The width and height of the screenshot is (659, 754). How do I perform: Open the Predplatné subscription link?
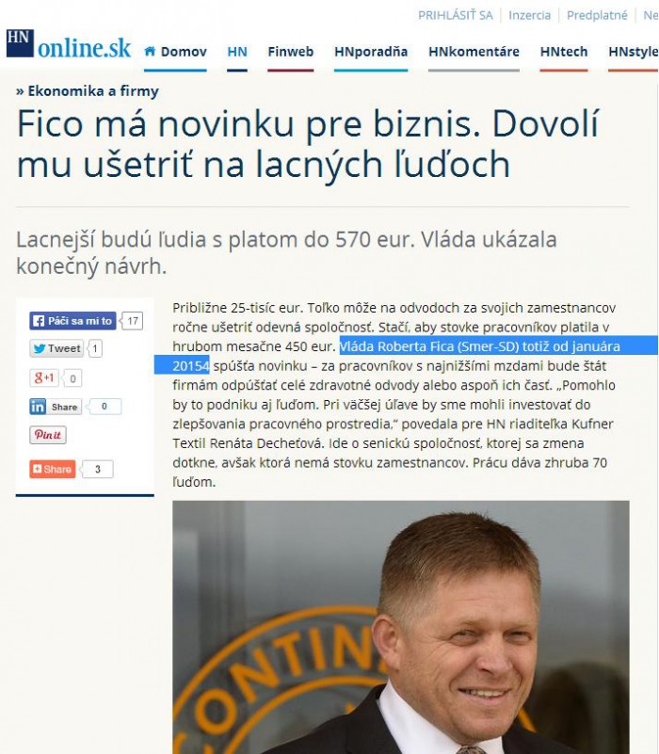point(597,15)
